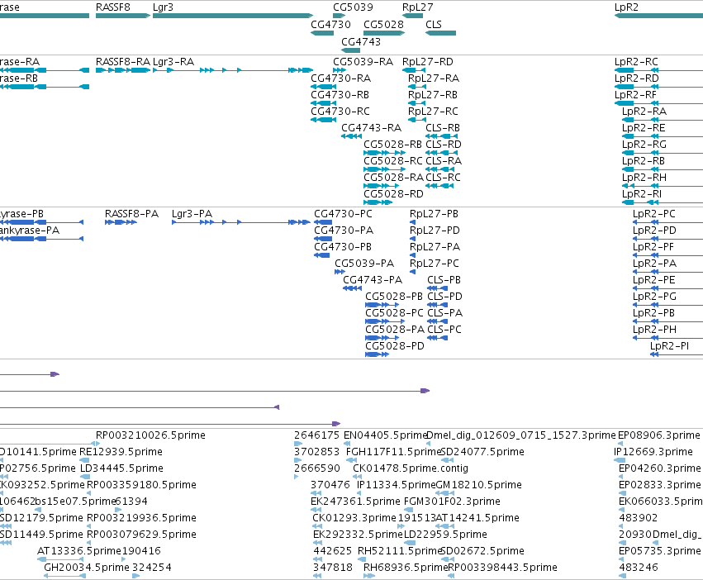
Task: Click transcript CG4730-RA
Action: pyautogui.click(x=340, y=78)
